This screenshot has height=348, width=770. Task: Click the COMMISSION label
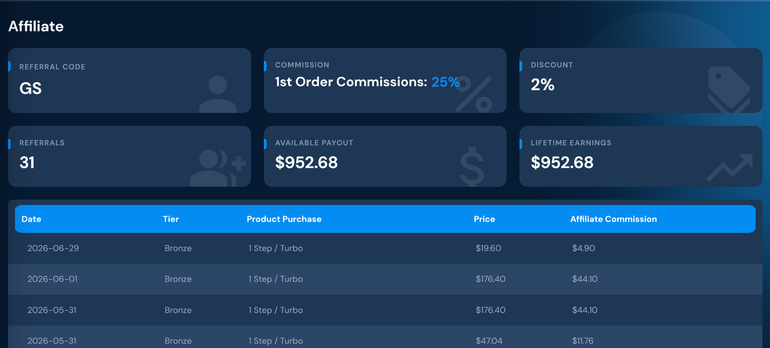(x=302, y=65)
